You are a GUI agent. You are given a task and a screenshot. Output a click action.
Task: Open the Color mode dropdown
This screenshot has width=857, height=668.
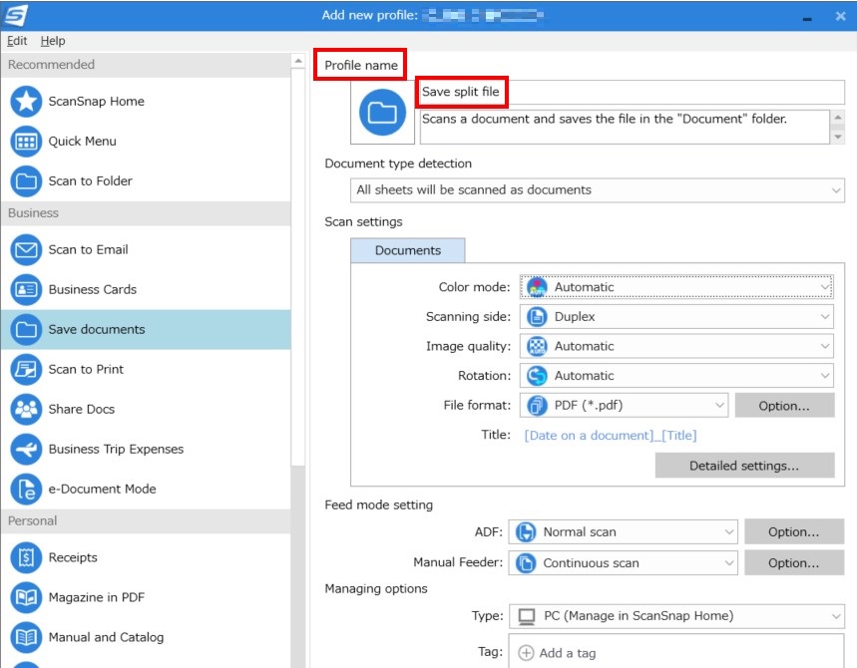coord(676,287)
